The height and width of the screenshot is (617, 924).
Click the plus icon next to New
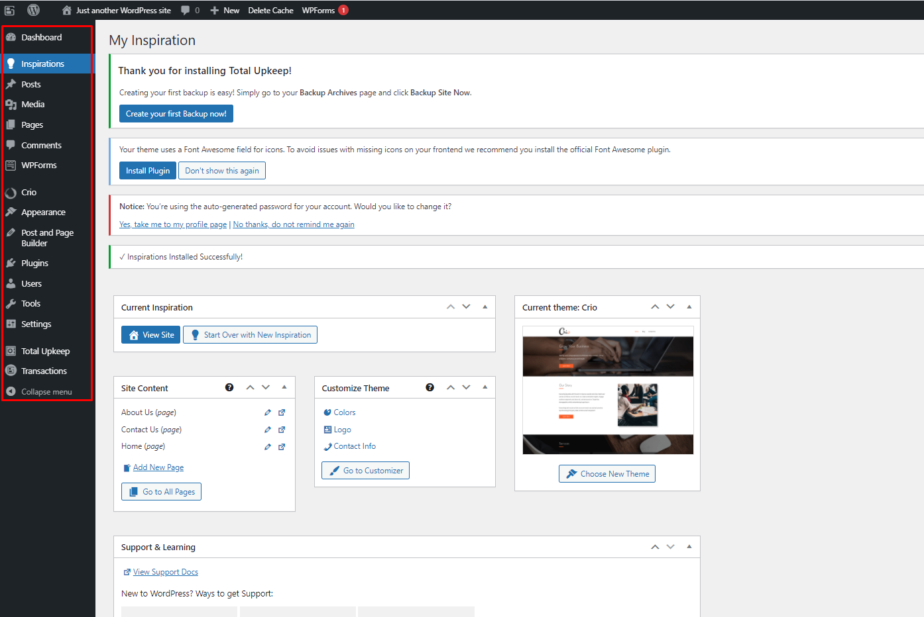click(x=215, y=10)
